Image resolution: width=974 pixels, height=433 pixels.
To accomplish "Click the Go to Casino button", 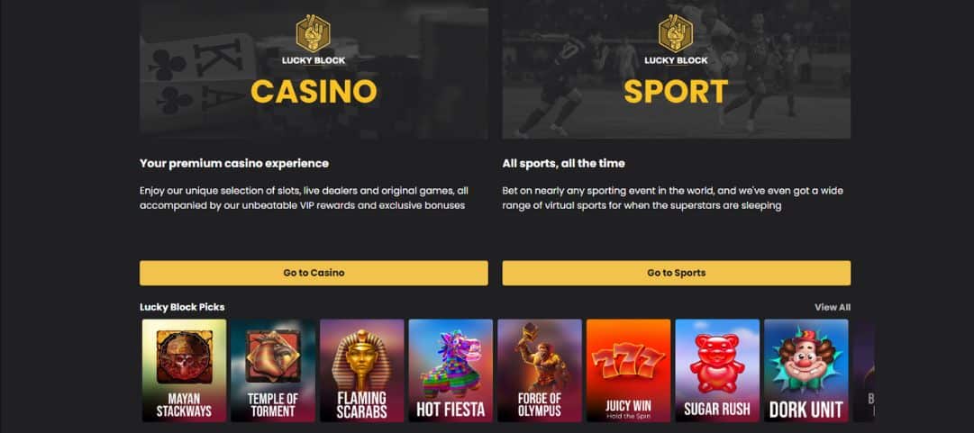I will pos(314,273).
